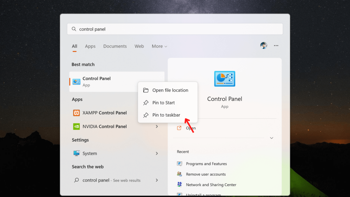The height and width of the screenshot is (197, 350).
Task: Click the pin icon beside Pin to taskbar
Action: 146,115
